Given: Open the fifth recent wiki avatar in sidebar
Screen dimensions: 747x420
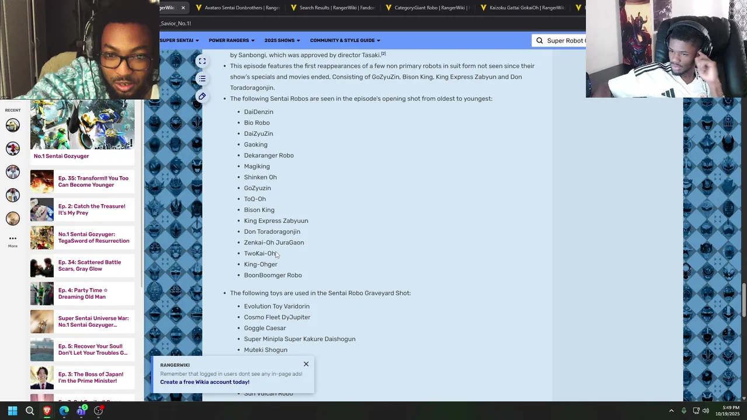Looking at the screenshot, I should [13, 218].
